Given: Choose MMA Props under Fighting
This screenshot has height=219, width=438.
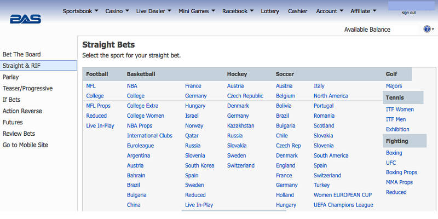Looking at the screenshot, I should tap(399, 182).
